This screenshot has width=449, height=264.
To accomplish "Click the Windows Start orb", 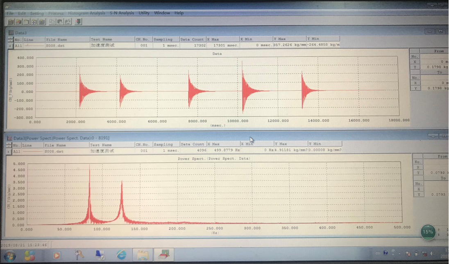I will 9,256.
